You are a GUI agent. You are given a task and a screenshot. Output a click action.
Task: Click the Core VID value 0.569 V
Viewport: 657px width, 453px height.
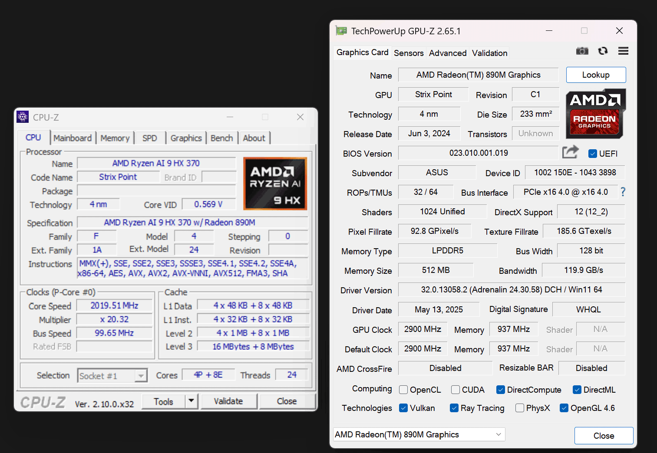click(208, 204)
